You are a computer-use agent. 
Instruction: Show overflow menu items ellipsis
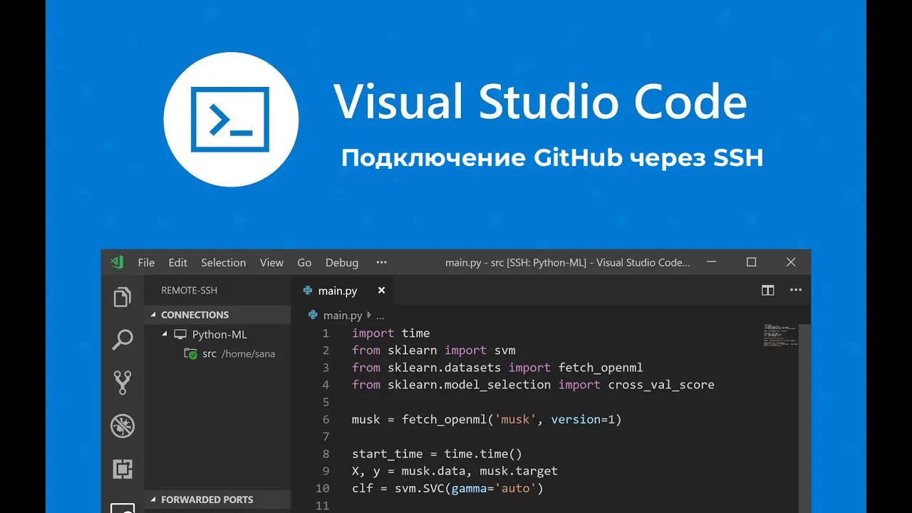pos(381,262)
